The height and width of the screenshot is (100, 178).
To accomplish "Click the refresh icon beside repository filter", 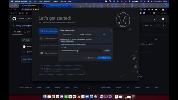I will click(x=130, y=29).
